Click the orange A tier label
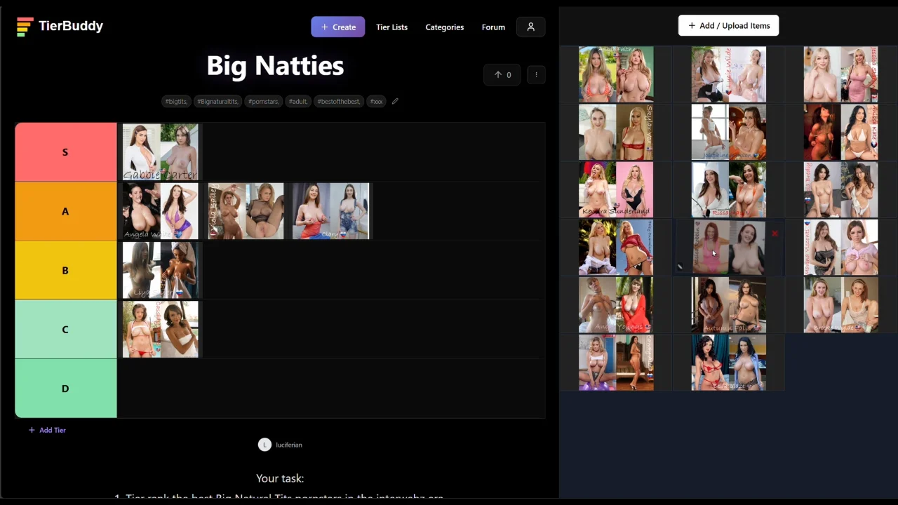The image size is (898, 505). pyautogui.click(x=65, y=211)
